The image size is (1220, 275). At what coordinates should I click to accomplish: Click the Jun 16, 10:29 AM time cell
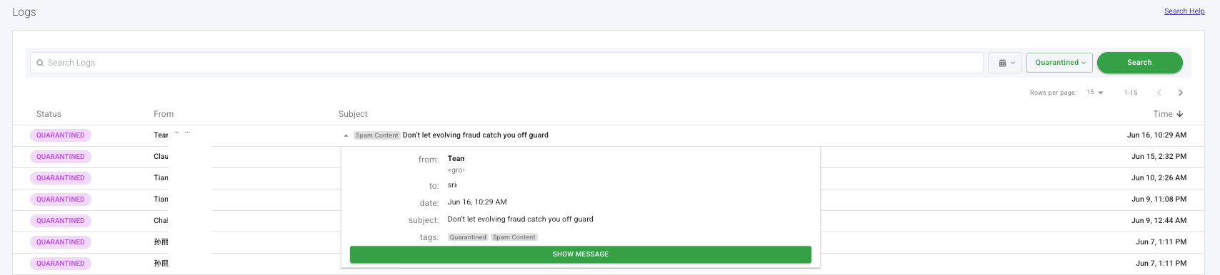[1156, 135]
